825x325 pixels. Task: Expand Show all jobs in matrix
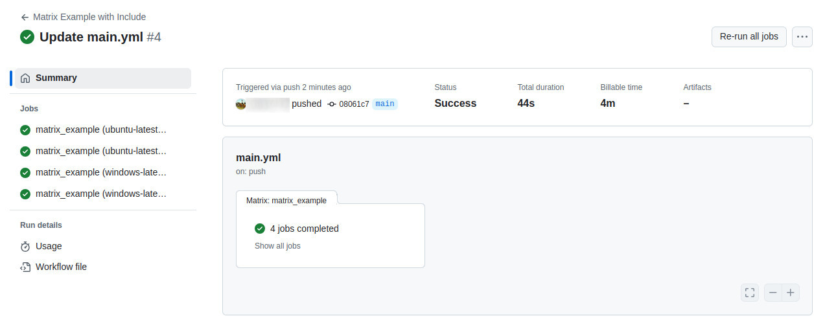click(277, 246)
